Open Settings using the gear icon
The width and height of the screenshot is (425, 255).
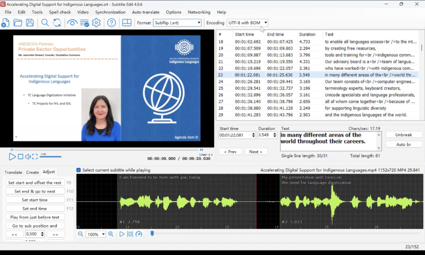(x=96, y=23)
